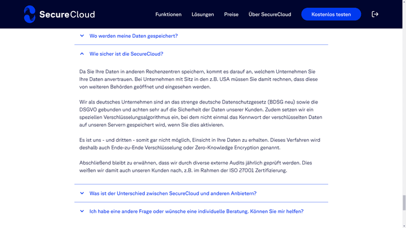Click the SecureCloud brand name text
Image resolution: width=406 pixels, height=228 pixels.
click(x=67, y=15)
